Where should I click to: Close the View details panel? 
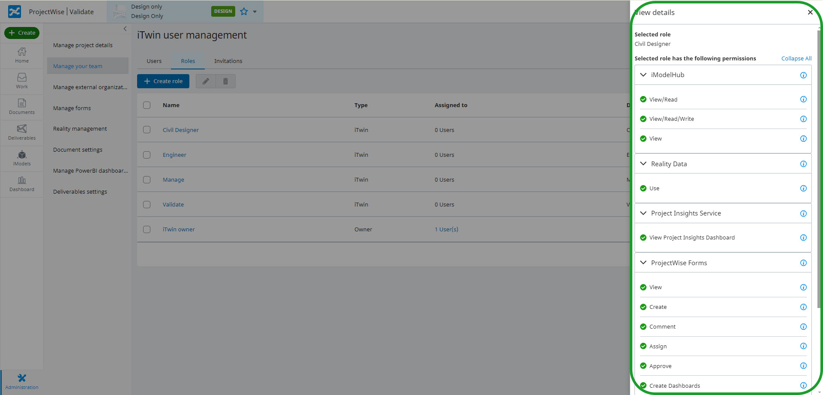810,12
